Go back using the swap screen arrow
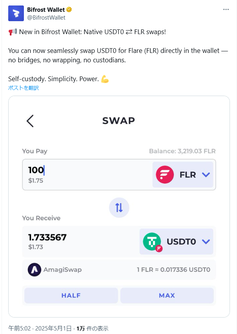 point(30,121)
